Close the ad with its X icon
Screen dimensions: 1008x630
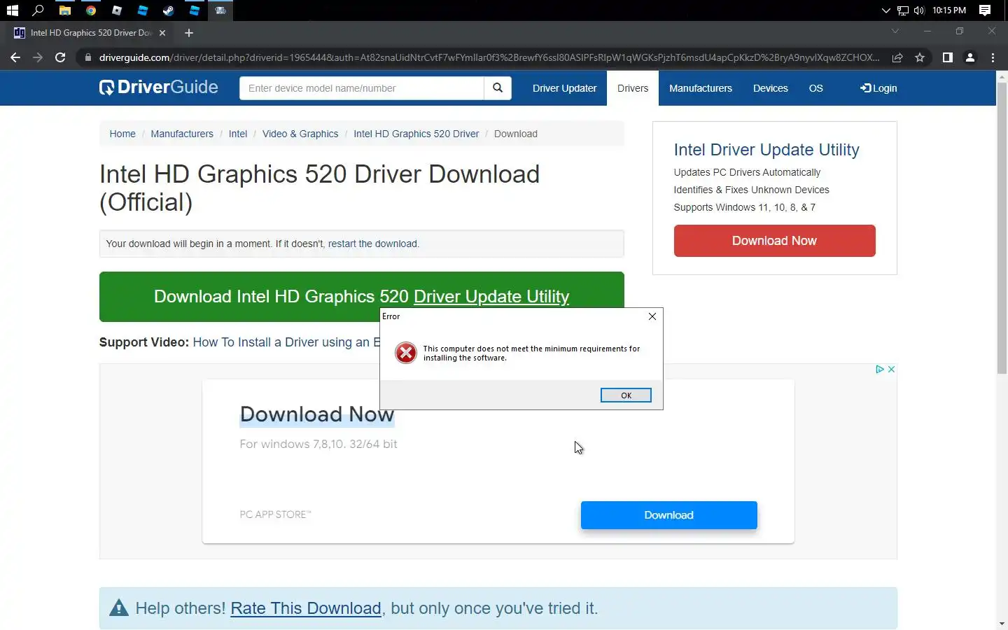point(891,369)
